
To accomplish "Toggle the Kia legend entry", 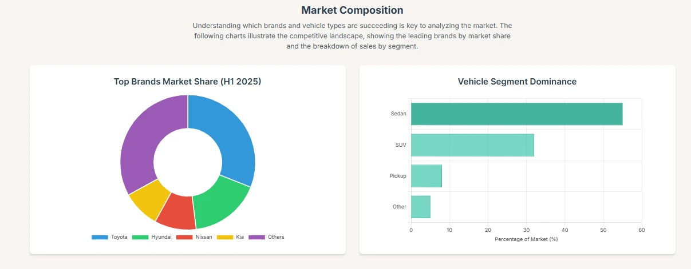I will tap(239, 237).
